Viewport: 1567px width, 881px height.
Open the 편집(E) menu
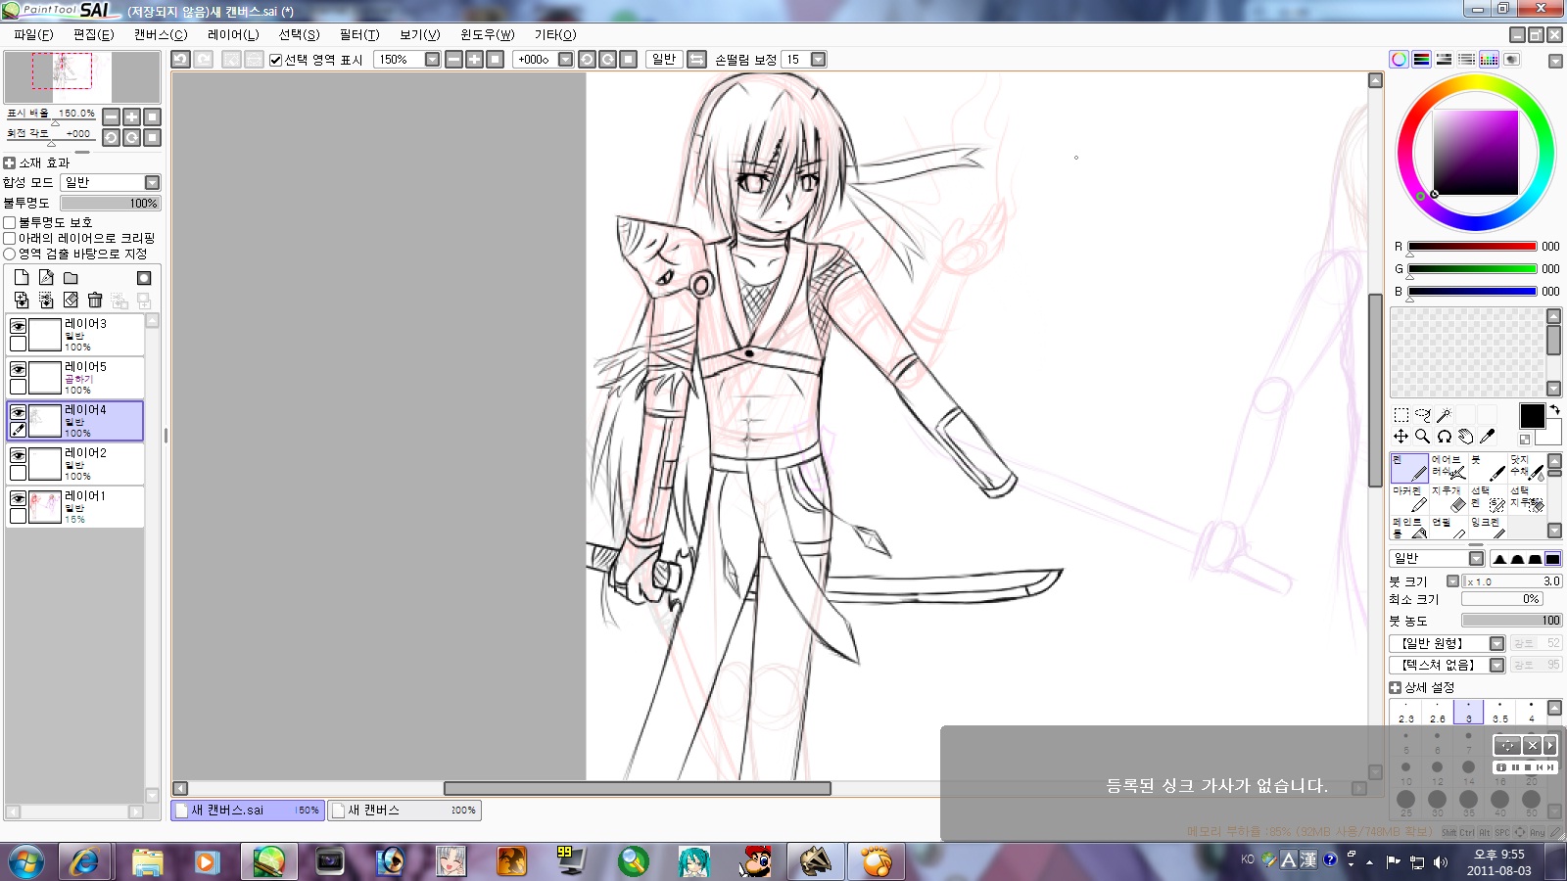93,34
